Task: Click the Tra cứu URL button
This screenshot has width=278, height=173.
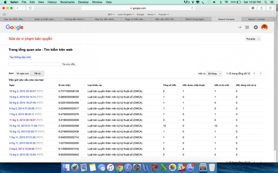Action: pyautogui.click(x=69, y=64)
